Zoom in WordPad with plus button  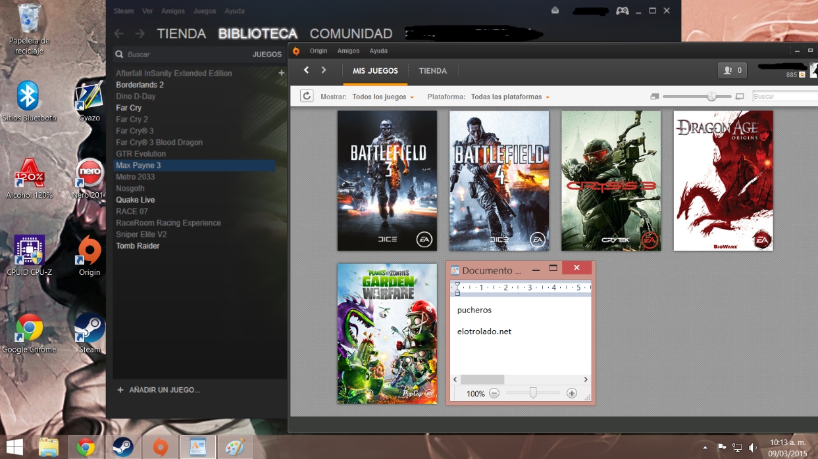[x=572, y=393]
